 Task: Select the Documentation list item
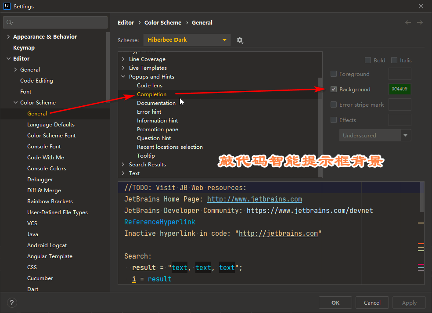click(156, 103)
